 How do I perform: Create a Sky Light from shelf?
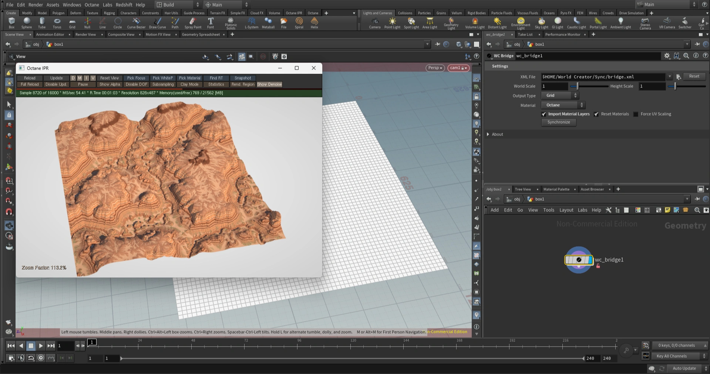[x=541, y=23]
